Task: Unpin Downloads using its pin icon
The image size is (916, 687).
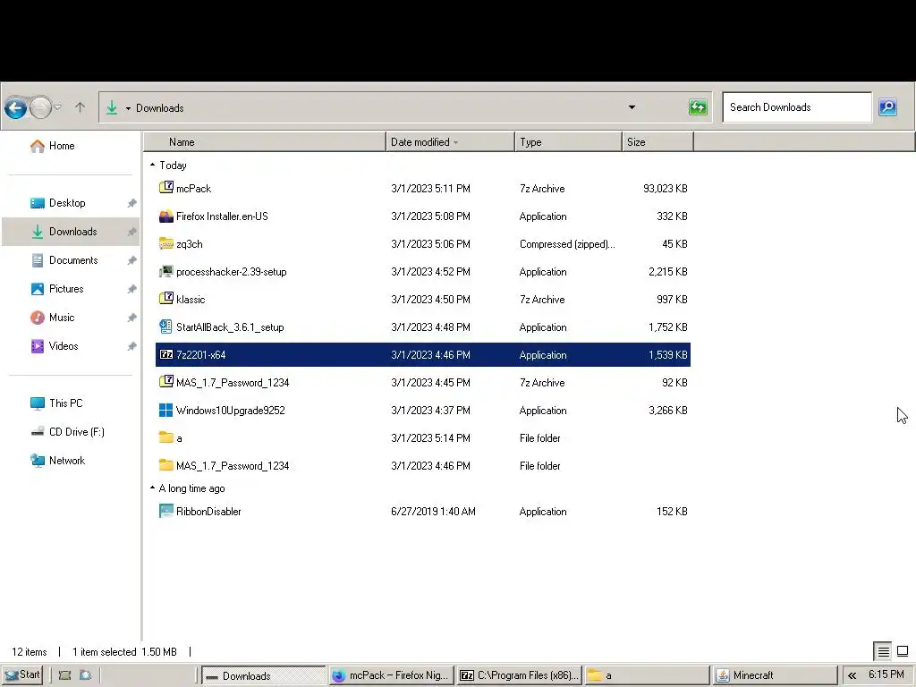Action: point(132,232)
